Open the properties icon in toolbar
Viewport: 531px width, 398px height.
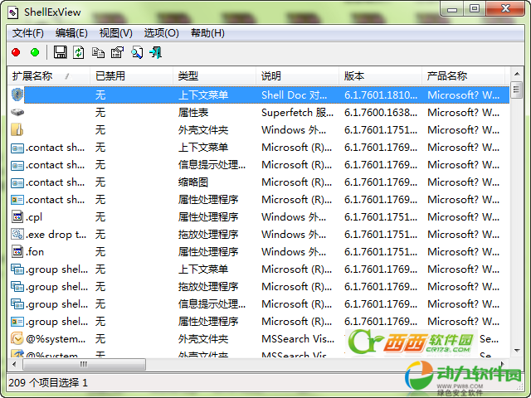point(117,53)
